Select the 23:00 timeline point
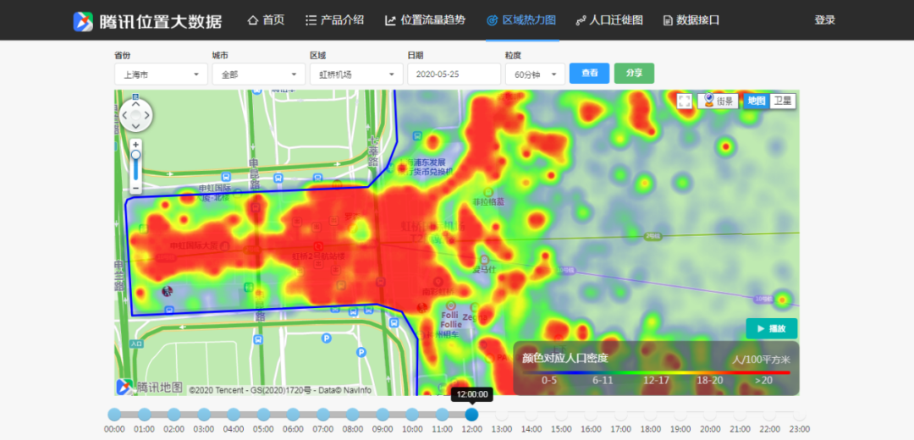The image size is (914, 440). [799, 415]
